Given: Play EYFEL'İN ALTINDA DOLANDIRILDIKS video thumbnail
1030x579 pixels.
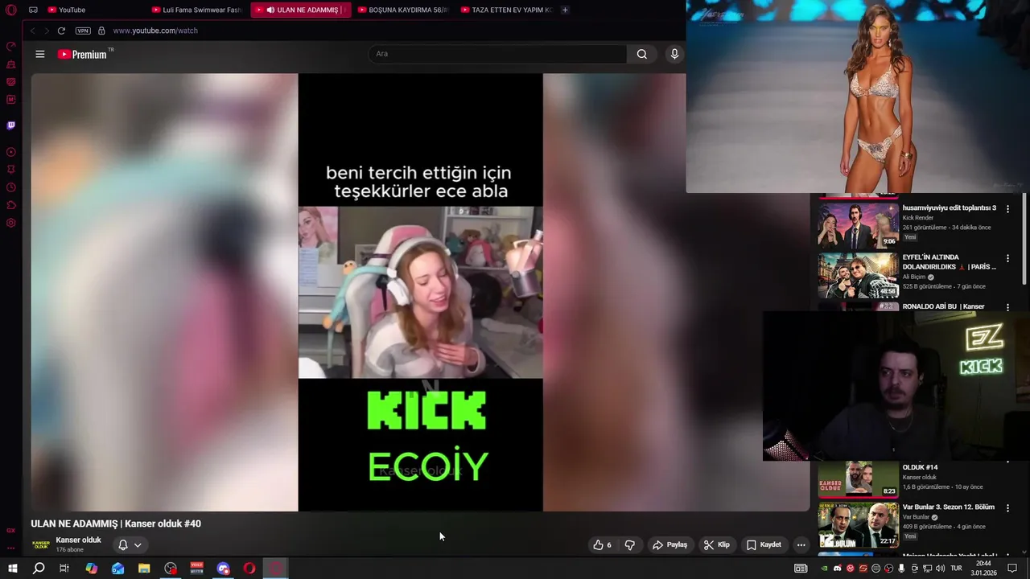Looking at the screenshot, I should [x=859, y=274].
